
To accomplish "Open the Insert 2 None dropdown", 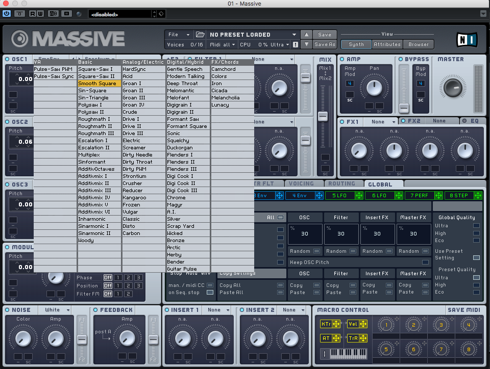I will pyautogui.click(x=291, y=310).
